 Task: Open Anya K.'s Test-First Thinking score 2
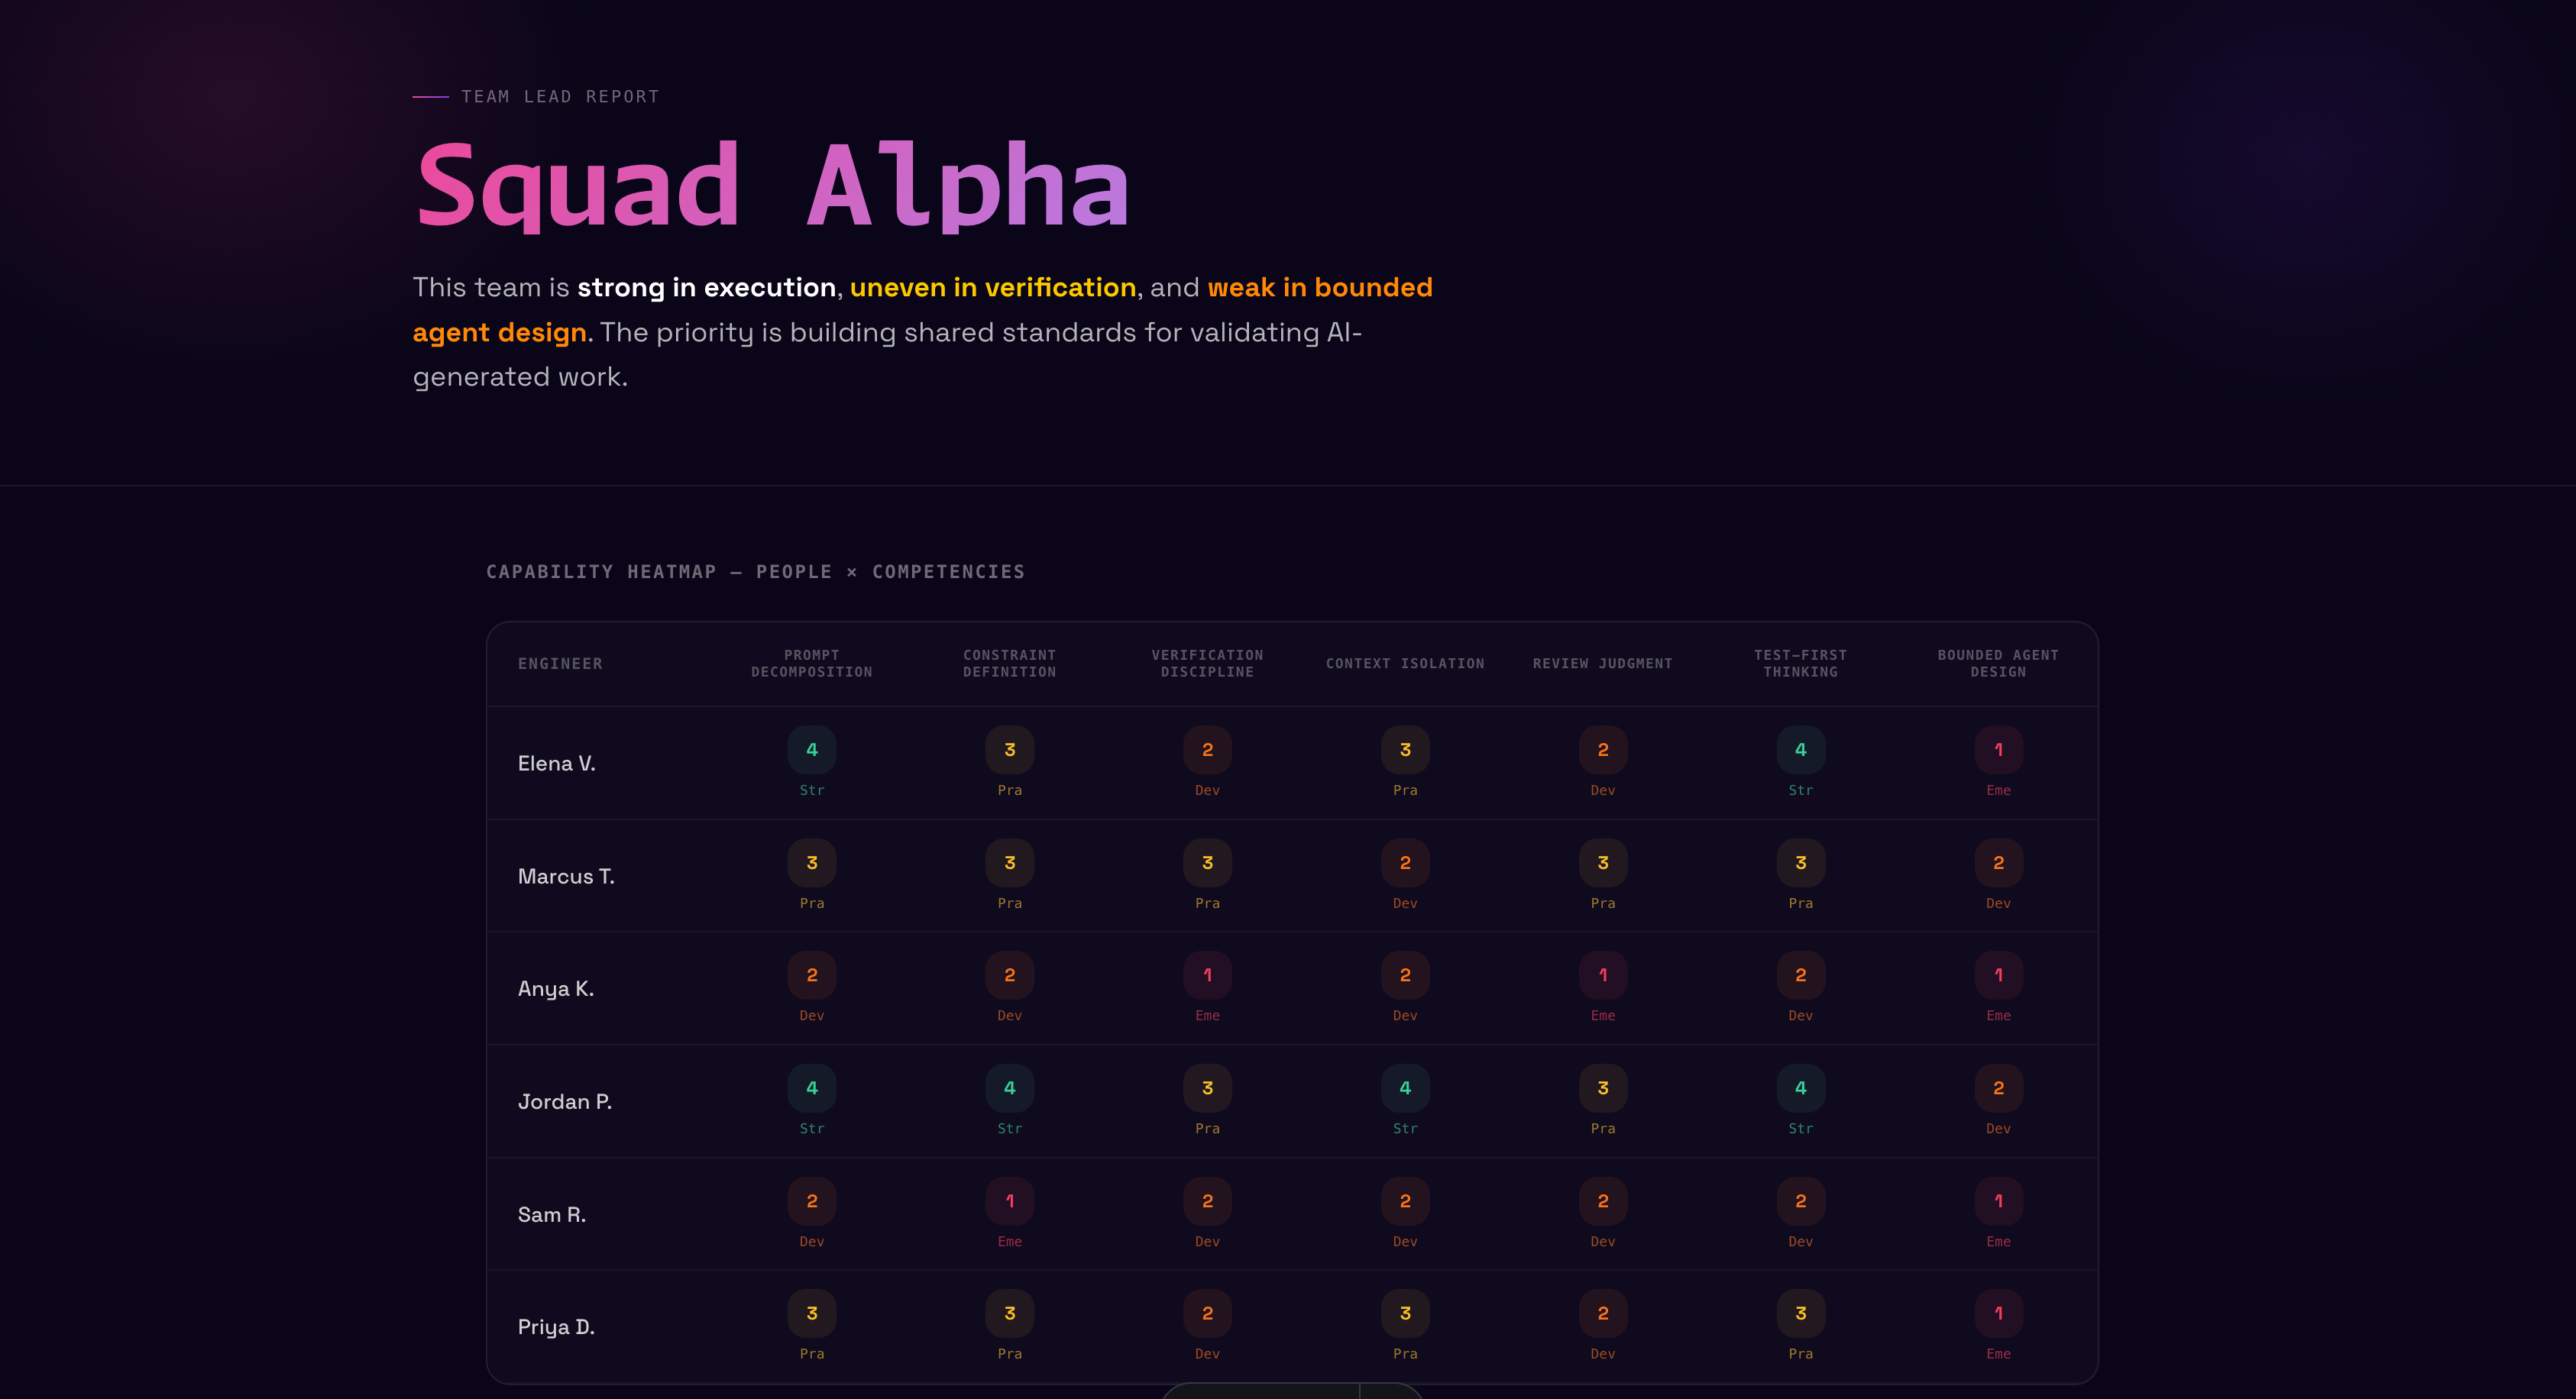point(1801,975)
